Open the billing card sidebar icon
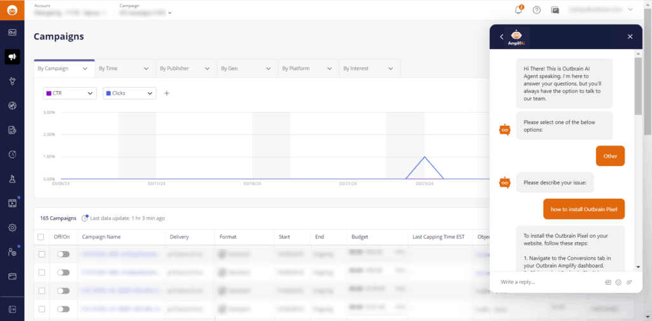Screen dimensions: 652x321 click(12, 276)
